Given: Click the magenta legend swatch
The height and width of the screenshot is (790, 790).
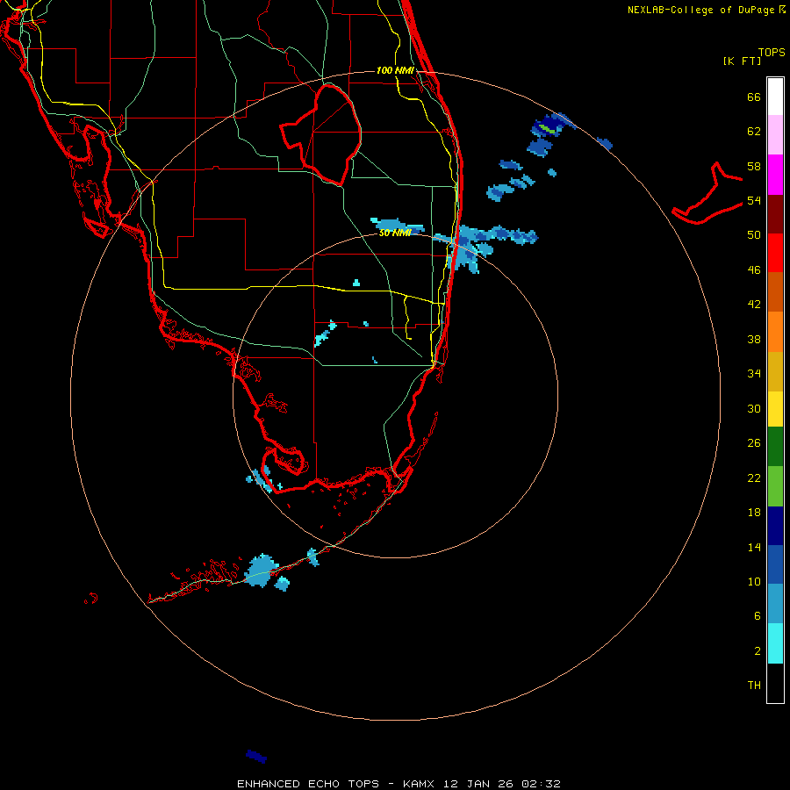Looking at the screenshot, I should pyautogui.click(x=775, y=175).
